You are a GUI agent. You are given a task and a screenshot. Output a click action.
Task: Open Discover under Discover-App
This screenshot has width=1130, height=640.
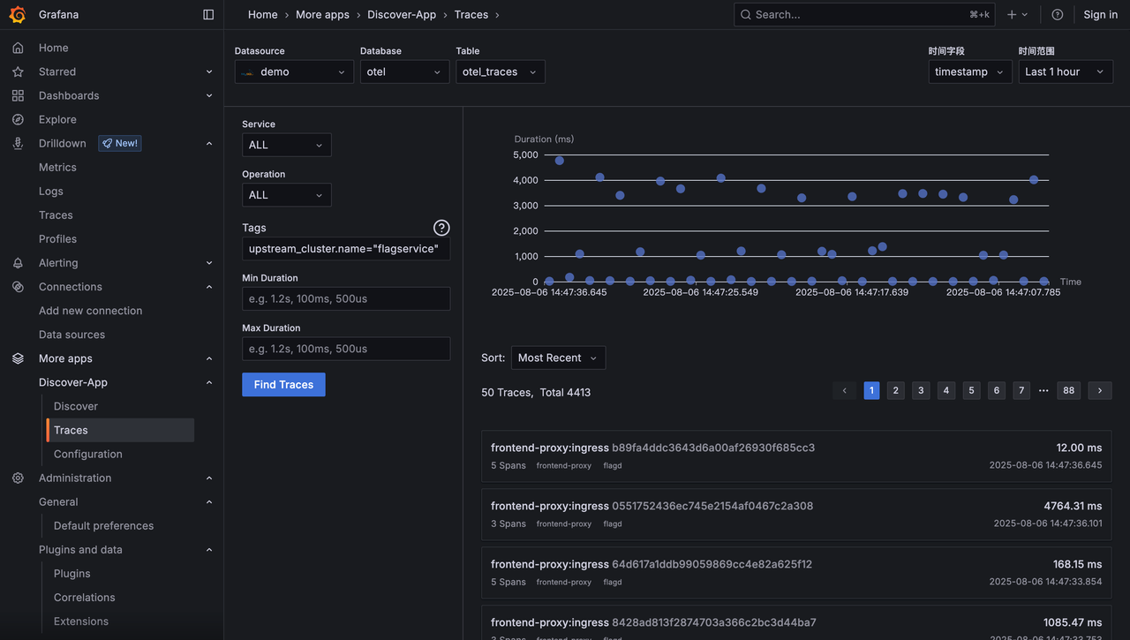pyautogui.click(x=76, y=406)
